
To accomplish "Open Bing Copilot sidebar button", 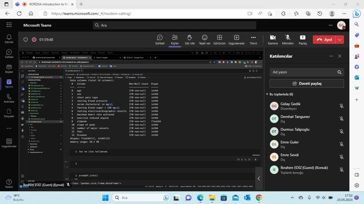I will [357, 14].
